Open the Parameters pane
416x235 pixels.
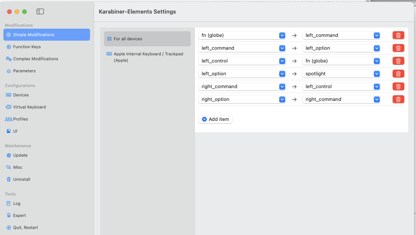click(x=24, y=71)
